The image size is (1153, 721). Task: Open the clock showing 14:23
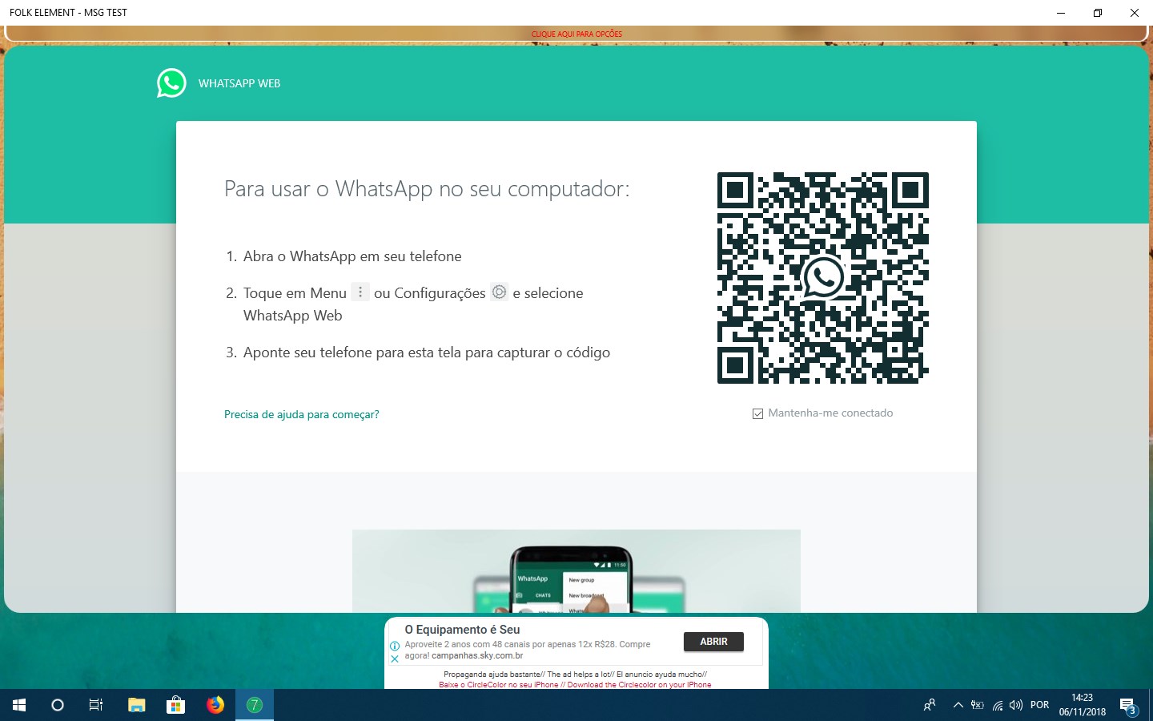click(1083, 705)
